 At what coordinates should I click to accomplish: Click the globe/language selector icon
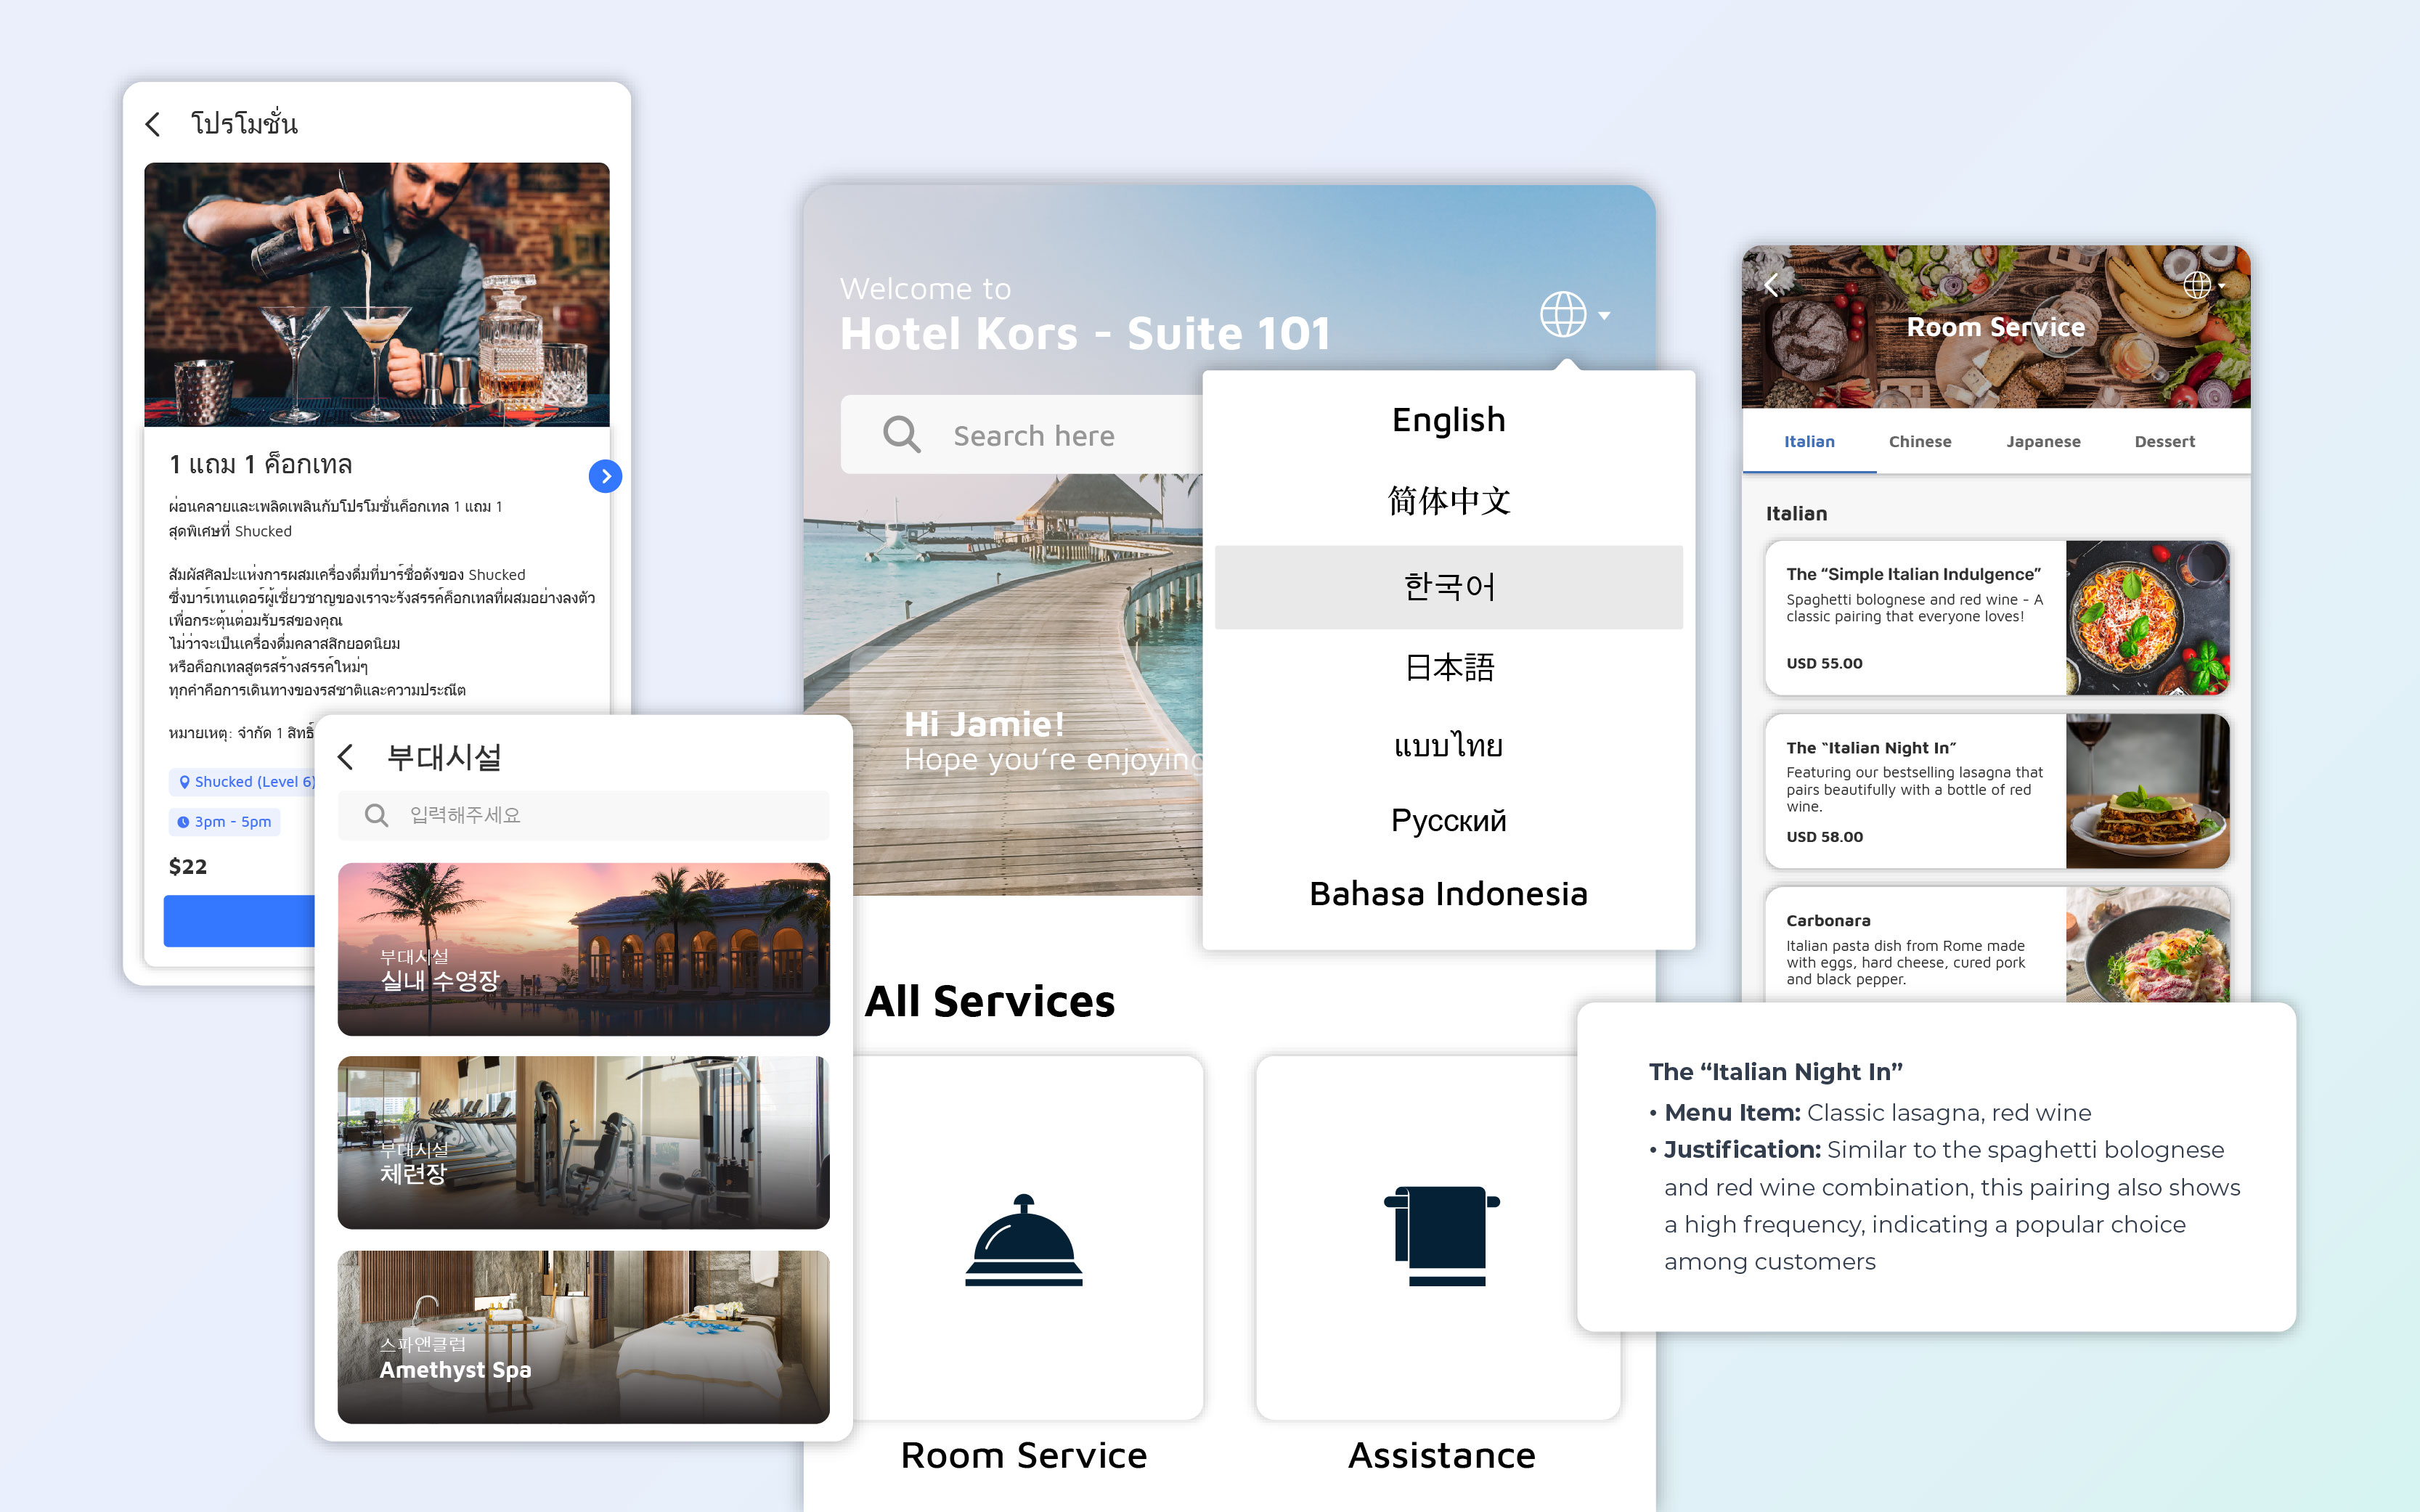click(x=1561, y=315)
